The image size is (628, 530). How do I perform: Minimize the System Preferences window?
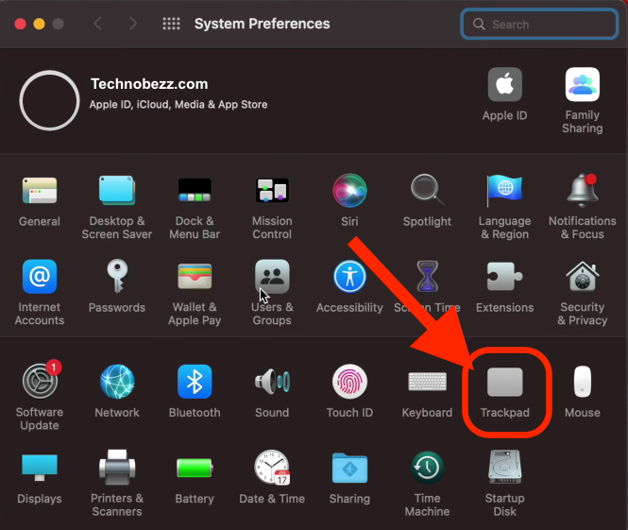point(40,24)
